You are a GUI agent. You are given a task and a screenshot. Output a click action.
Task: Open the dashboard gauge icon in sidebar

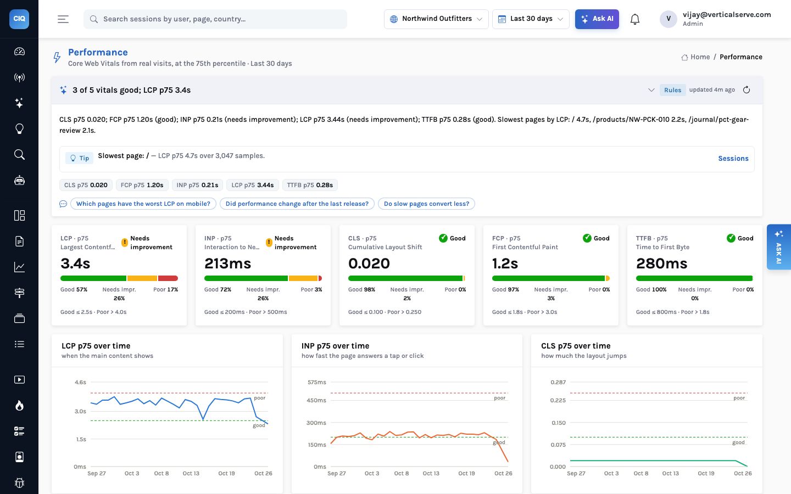[19, 52]
